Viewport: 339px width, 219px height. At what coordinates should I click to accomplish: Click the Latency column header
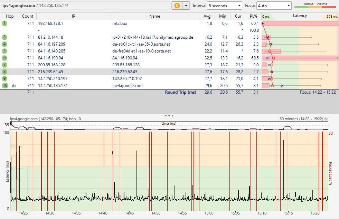[300, 16]
